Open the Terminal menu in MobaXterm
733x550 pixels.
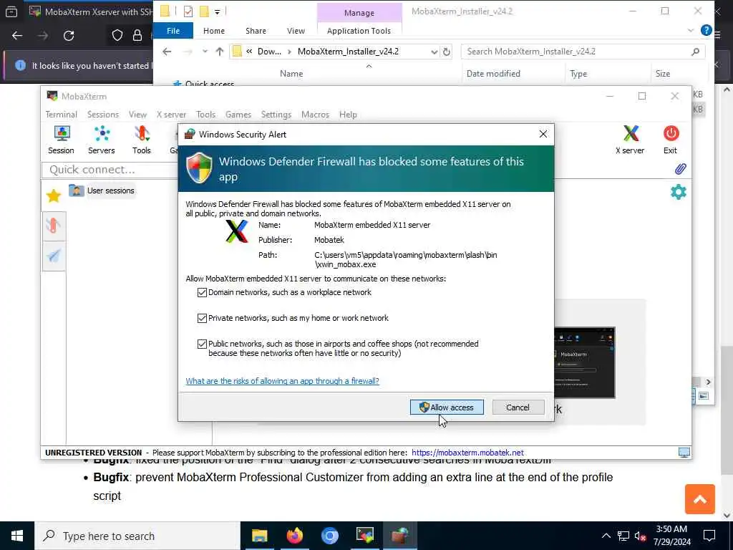tap(61, 115)
